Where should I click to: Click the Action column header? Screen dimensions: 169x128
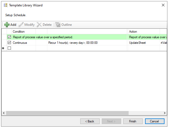[x=144, y=32]
